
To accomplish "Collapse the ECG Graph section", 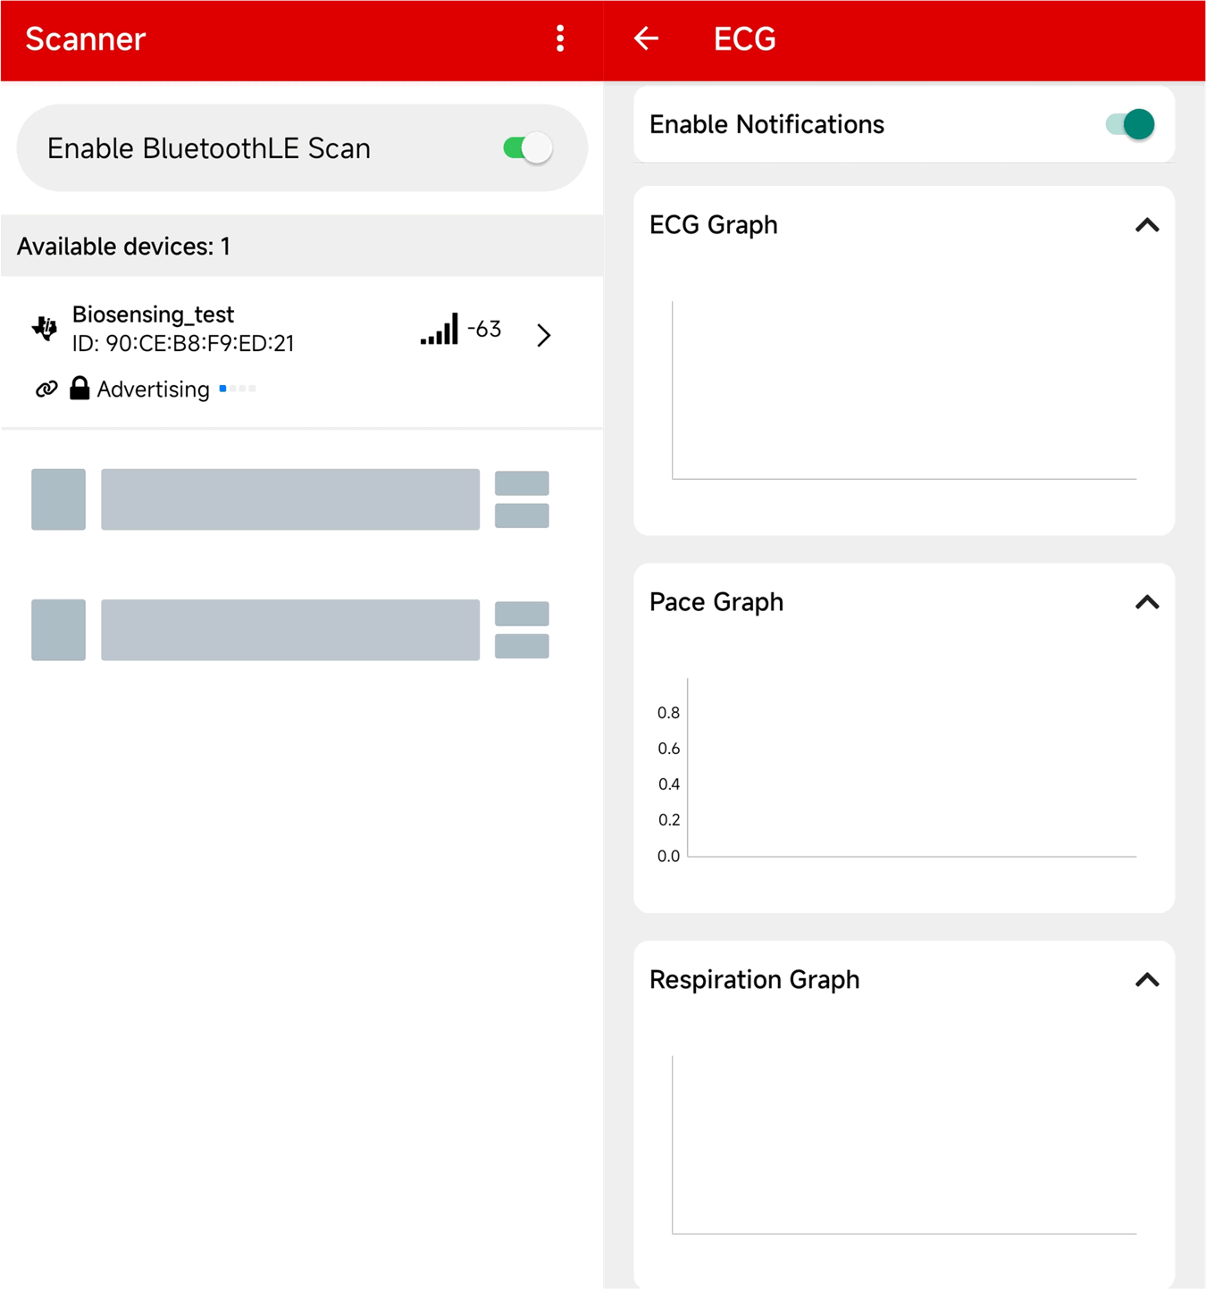I will click(1147, 225).
